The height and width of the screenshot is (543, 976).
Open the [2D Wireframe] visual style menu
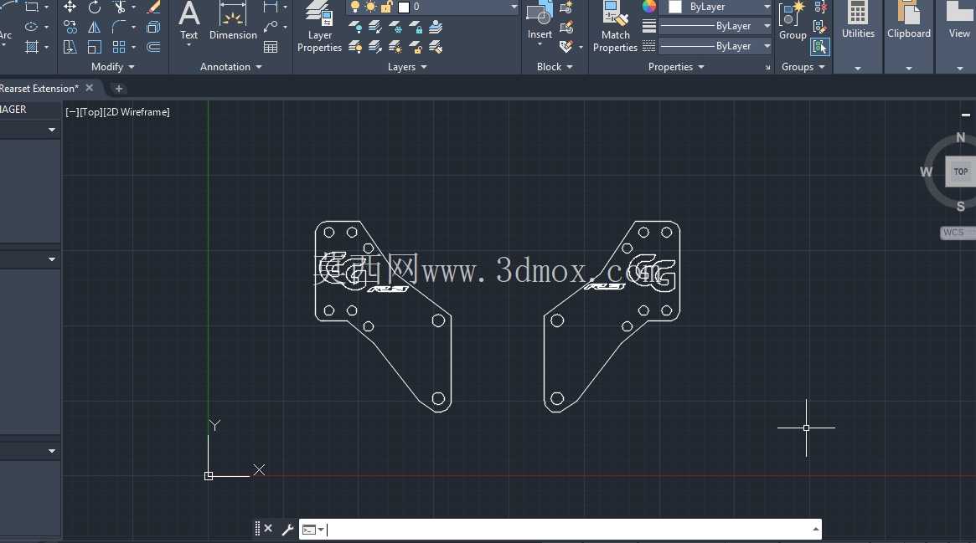coord(137,112)
